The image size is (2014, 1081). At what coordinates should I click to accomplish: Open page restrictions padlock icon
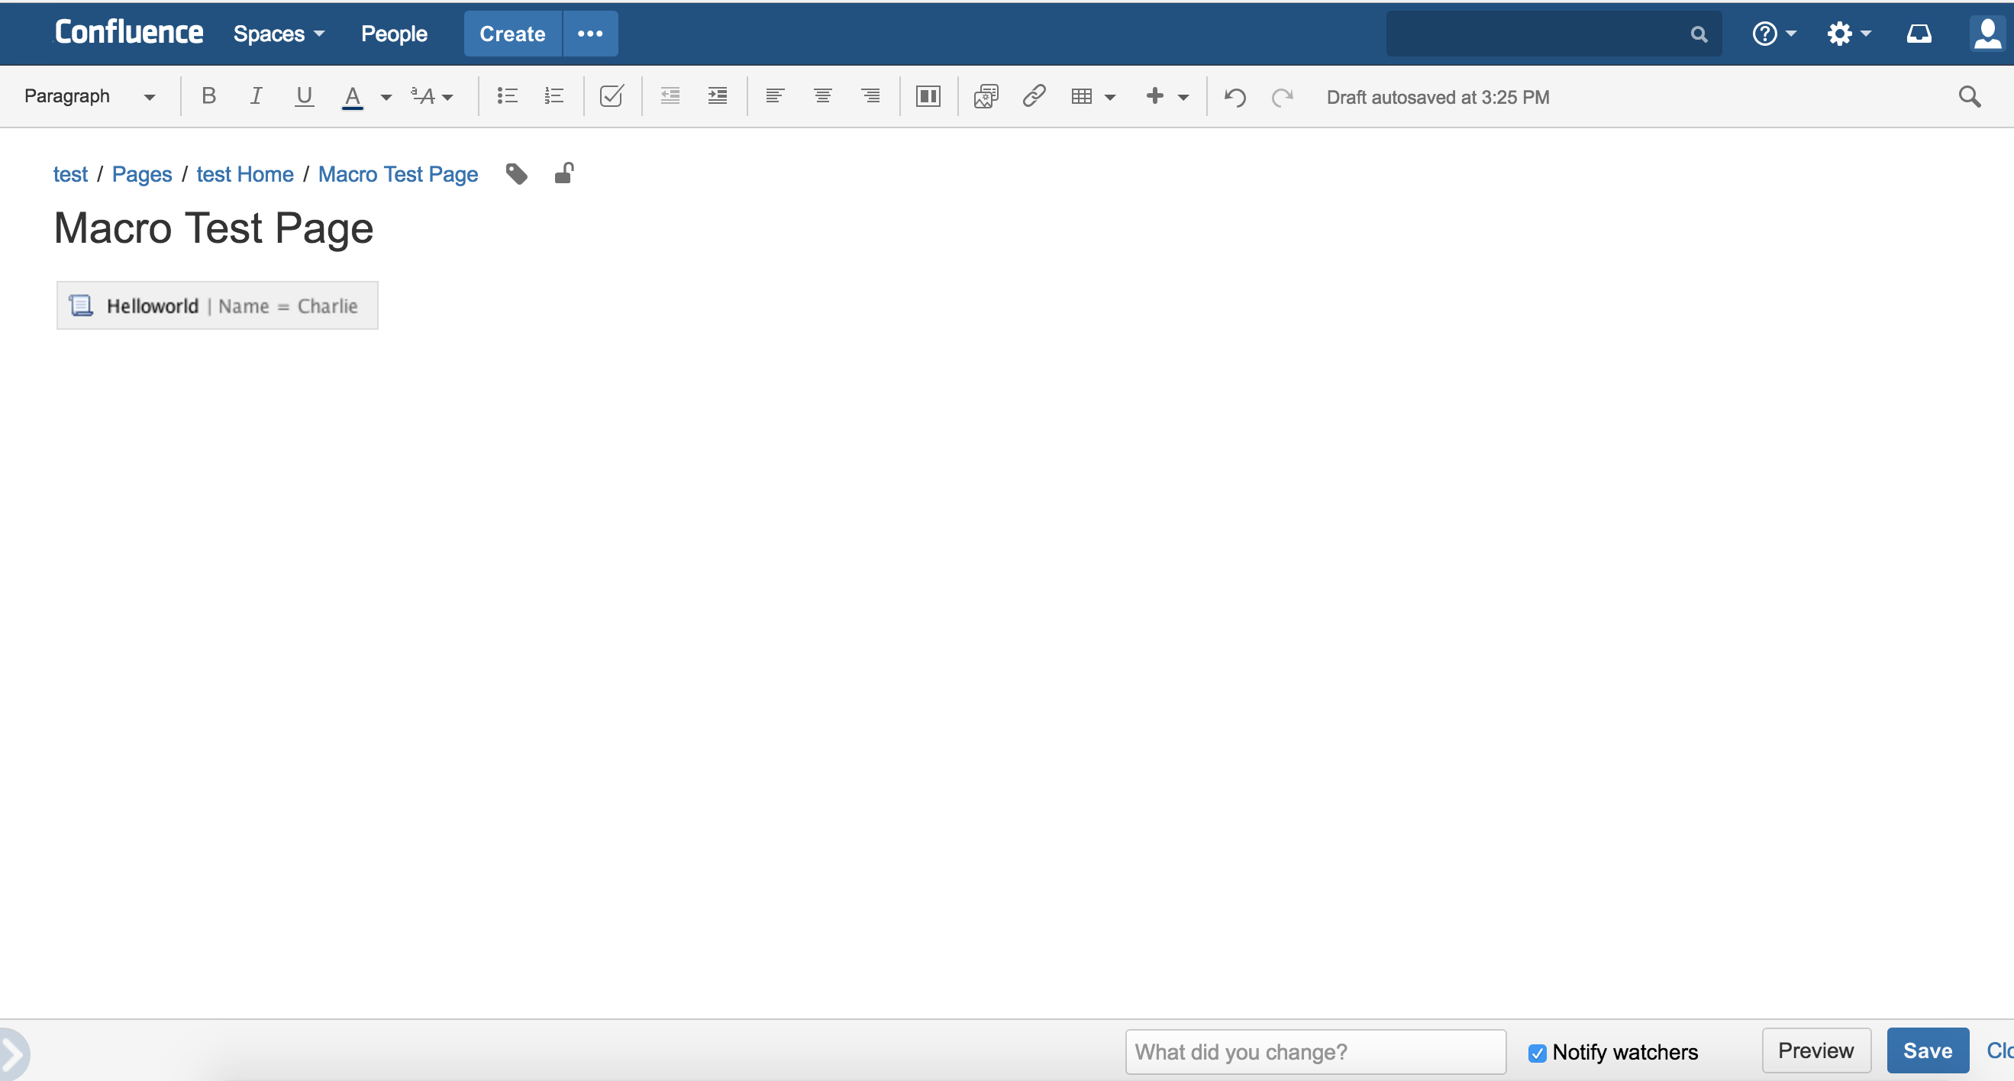coord(563,173)
